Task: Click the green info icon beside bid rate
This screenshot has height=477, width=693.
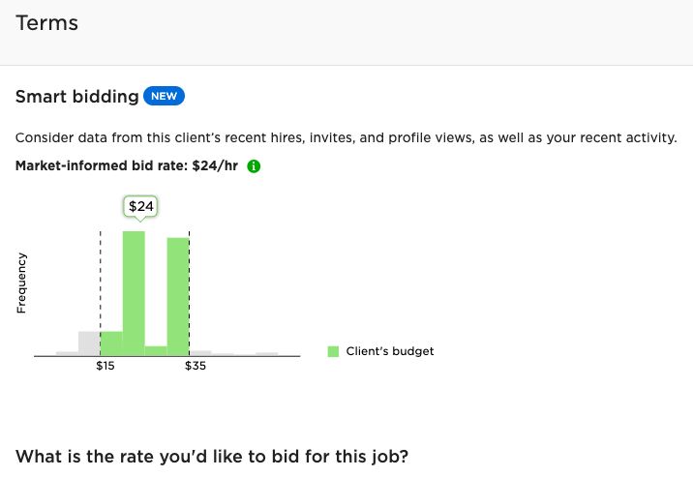Action: pyautogui.click(x=255, y=166)
